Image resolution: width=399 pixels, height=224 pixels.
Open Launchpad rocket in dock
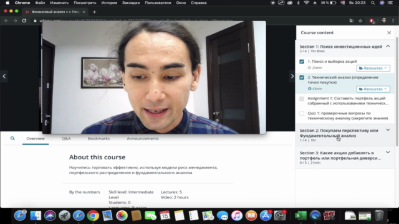[x=64, y=216]
